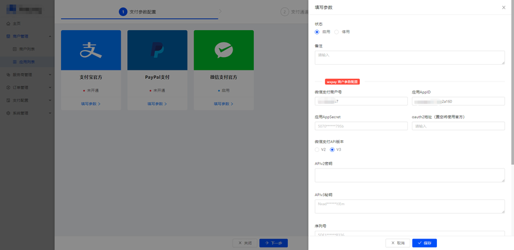Click the 订单管理 sidebar icon

(8, 87)
